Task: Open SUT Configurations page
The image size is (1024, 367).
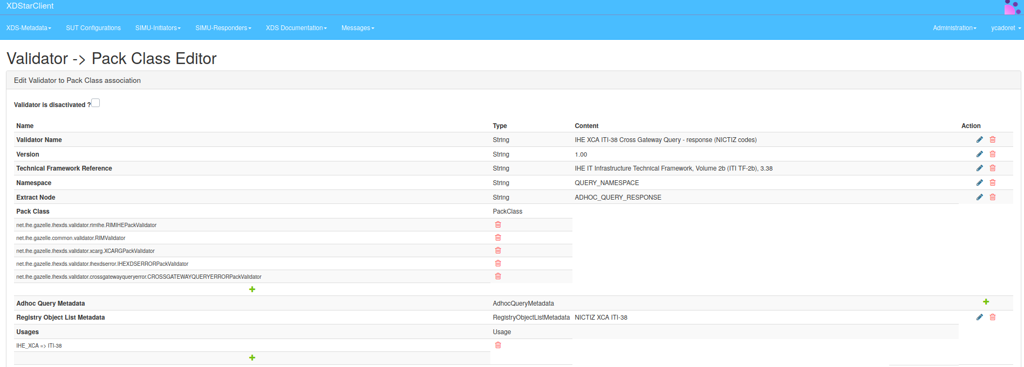Action: [x=93, y=28]
